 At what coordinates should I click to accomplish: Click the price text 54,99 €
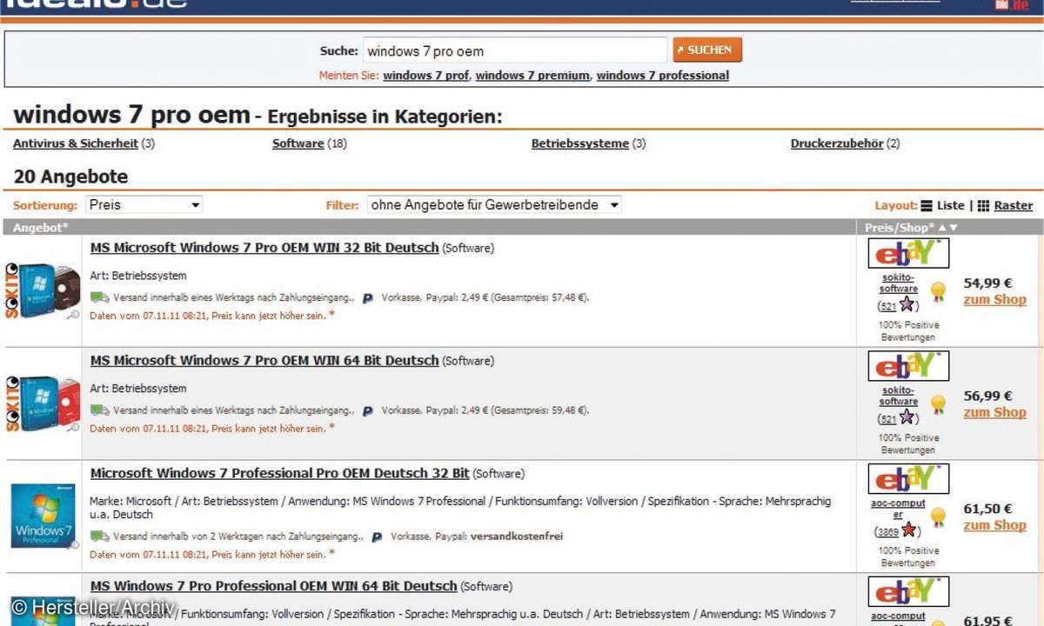(x=988, y=283)
